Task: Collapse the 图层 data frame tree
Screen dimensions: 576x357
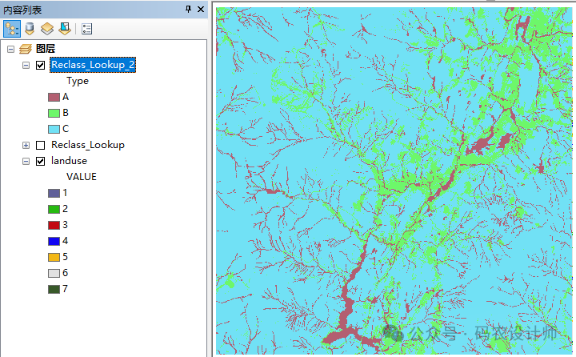Action: tap(10, 49)
